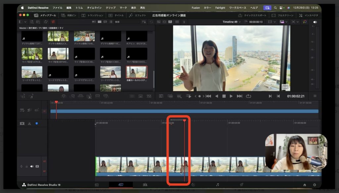Stop playback in the viewer

(x=224, y=96)
